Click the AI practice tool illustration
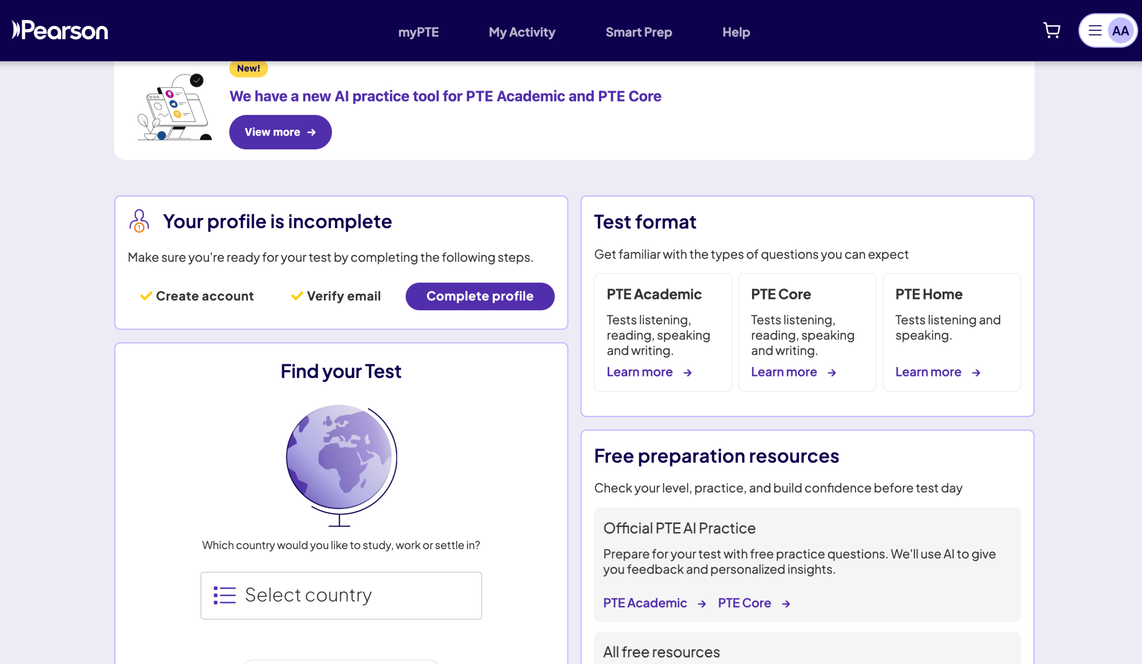This screenshot has height=664, width=1142. 174,107
